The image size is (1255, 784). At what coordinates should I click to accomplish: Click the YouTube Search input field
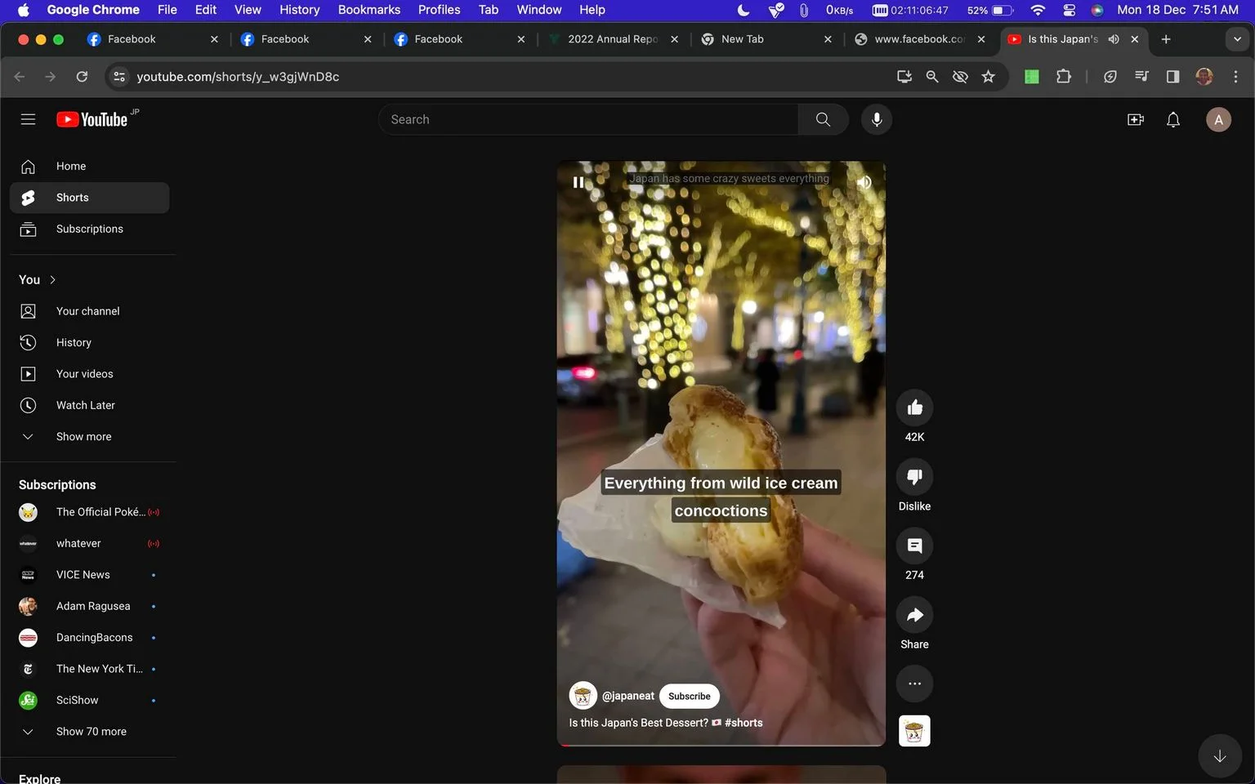point(588,119)
